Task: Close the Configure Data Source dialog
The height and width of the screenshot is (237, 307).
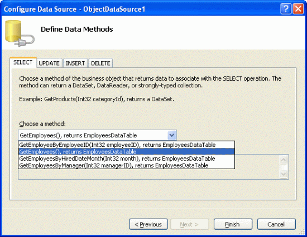Action: pyautogui.click(x=298, y=9)
